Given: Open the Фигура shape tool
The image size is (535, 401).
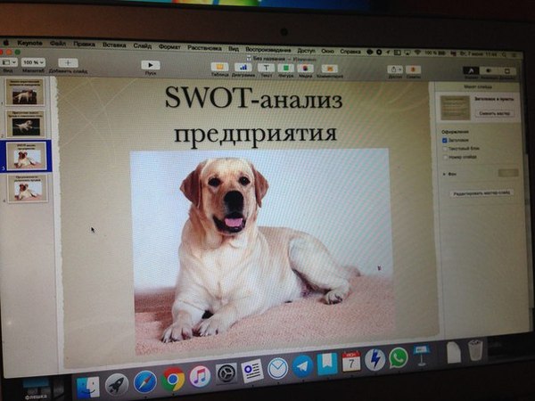Looking at the screenshot, I should (x=286, y=68).
